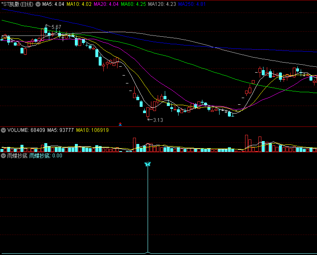Click the MA5: 4.04 label
This screenshot has height=255, width=317.
pyautogui.click(x=53, y=4)
